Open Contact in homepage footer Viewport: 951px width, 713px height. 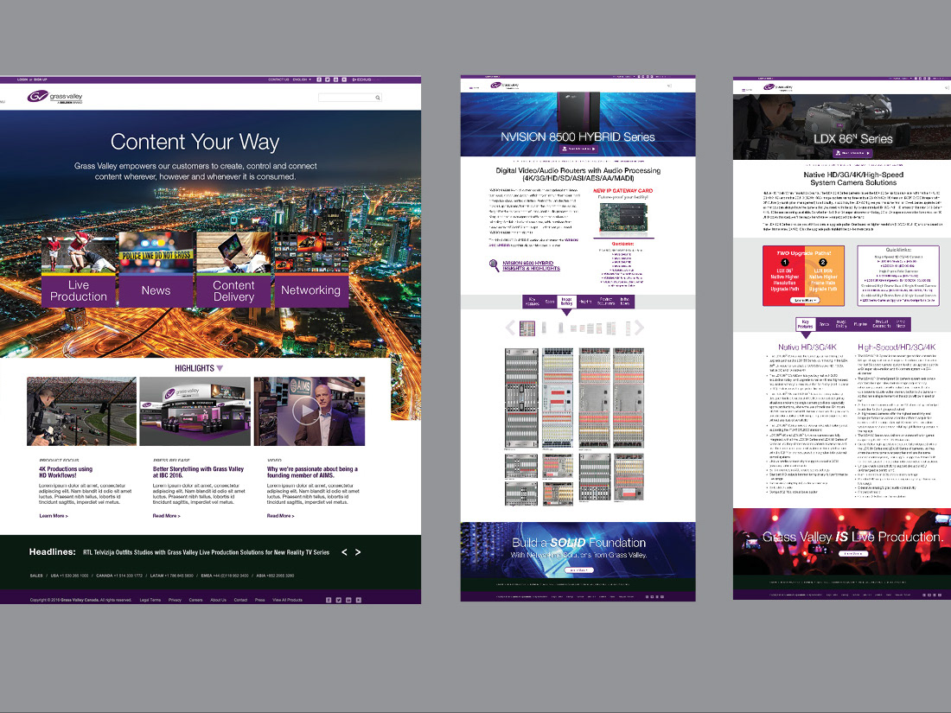pyautogui.click(x=241, y=600)
